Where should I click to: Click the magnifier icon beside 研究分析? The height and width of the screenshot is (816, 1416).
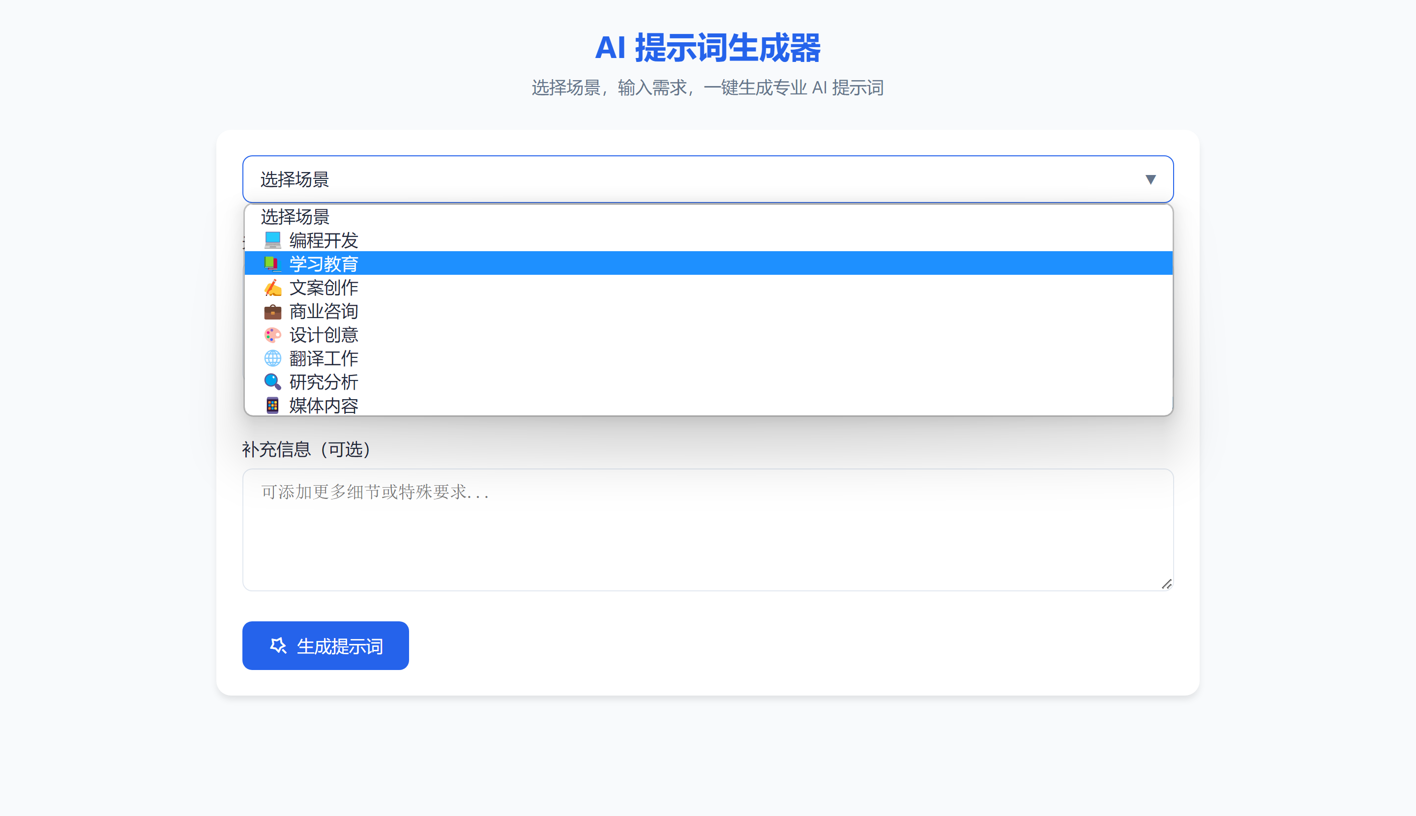click(272, 381)
